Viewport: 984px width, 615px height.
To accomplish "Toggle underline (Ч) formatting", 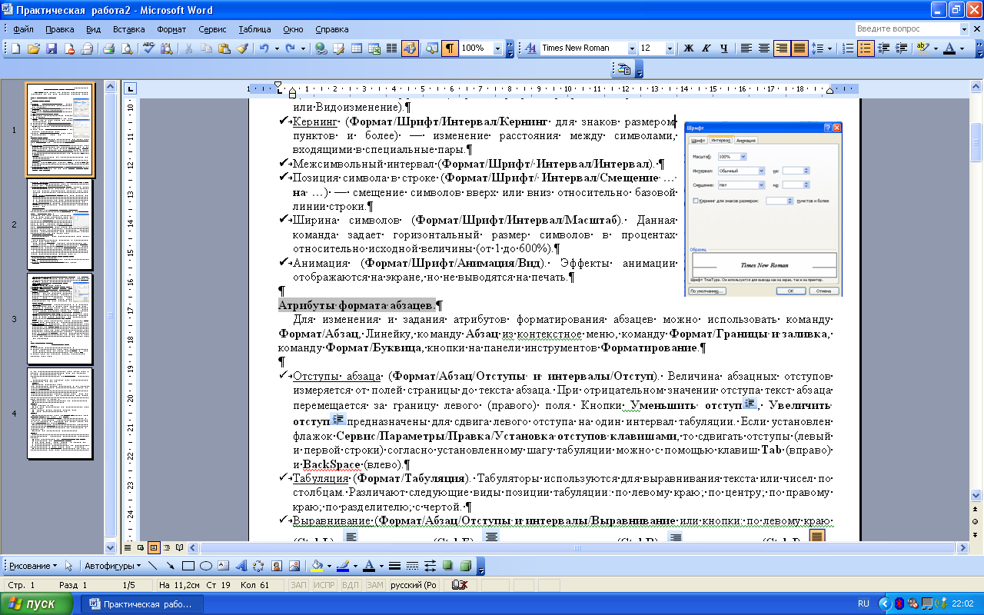I will pyautogui.click(x=724, y=48).
